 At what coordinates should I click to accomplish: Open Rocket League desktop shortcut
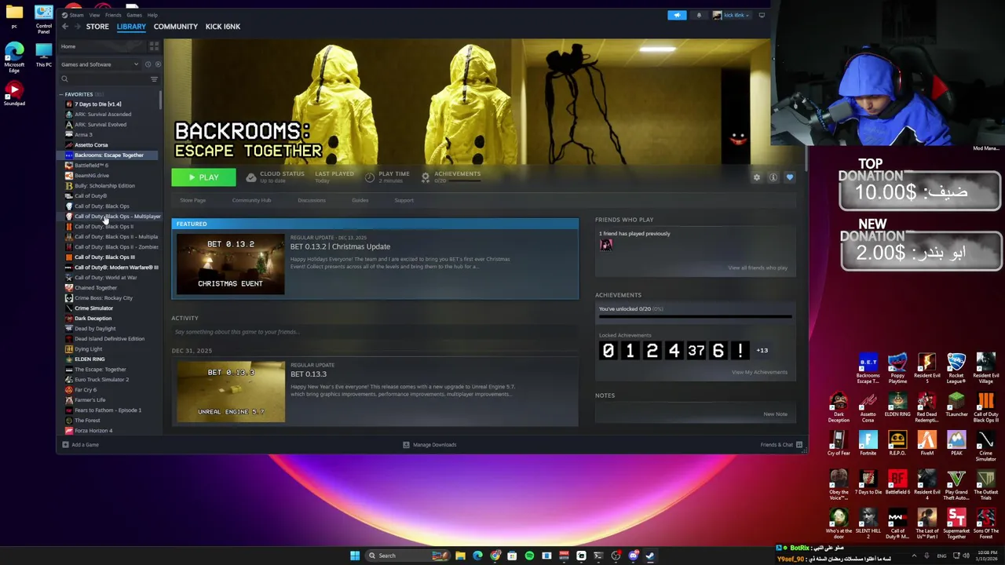pos(956,369)
